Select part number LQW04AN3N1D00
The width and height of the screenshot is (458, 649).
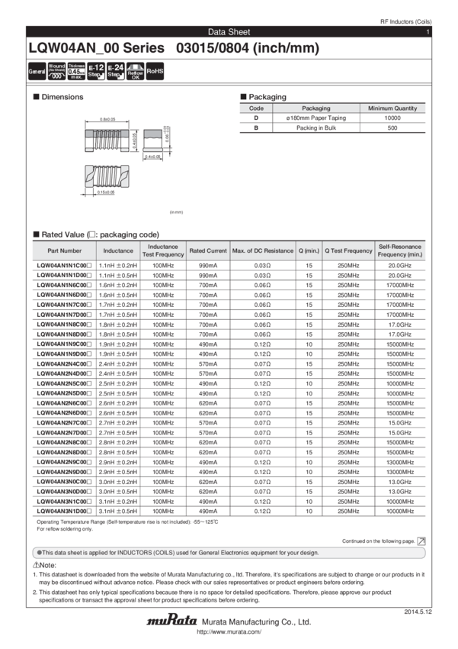[x=64, y=511]
